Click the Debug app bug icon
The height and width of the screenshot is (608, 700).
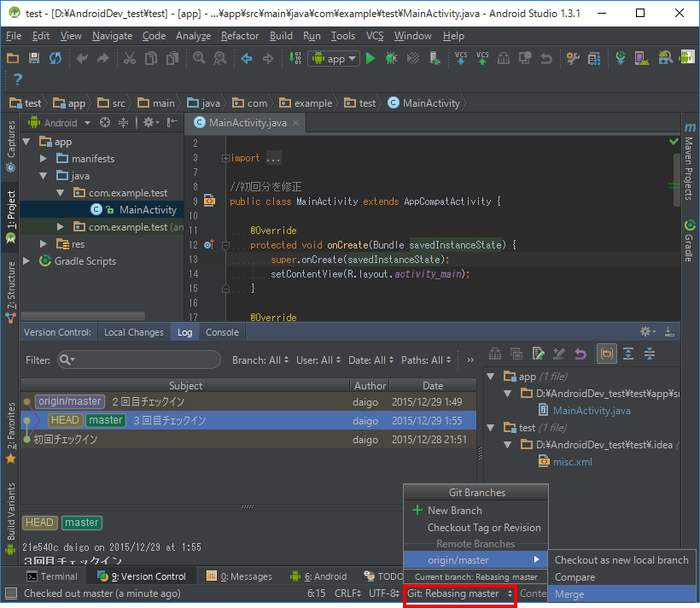click(392, 58)
